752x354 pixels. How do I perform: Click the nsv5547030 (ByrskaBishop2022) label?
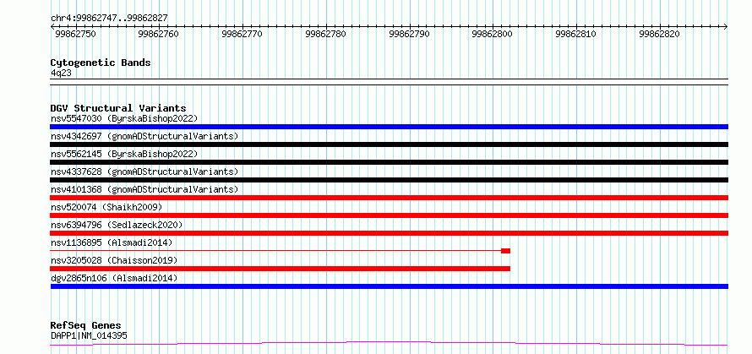pos(124,118)
